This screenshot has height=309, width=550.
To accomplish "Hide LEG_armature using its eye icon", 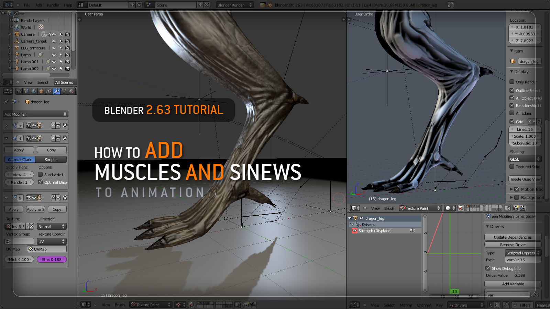I will coord(54,48).
